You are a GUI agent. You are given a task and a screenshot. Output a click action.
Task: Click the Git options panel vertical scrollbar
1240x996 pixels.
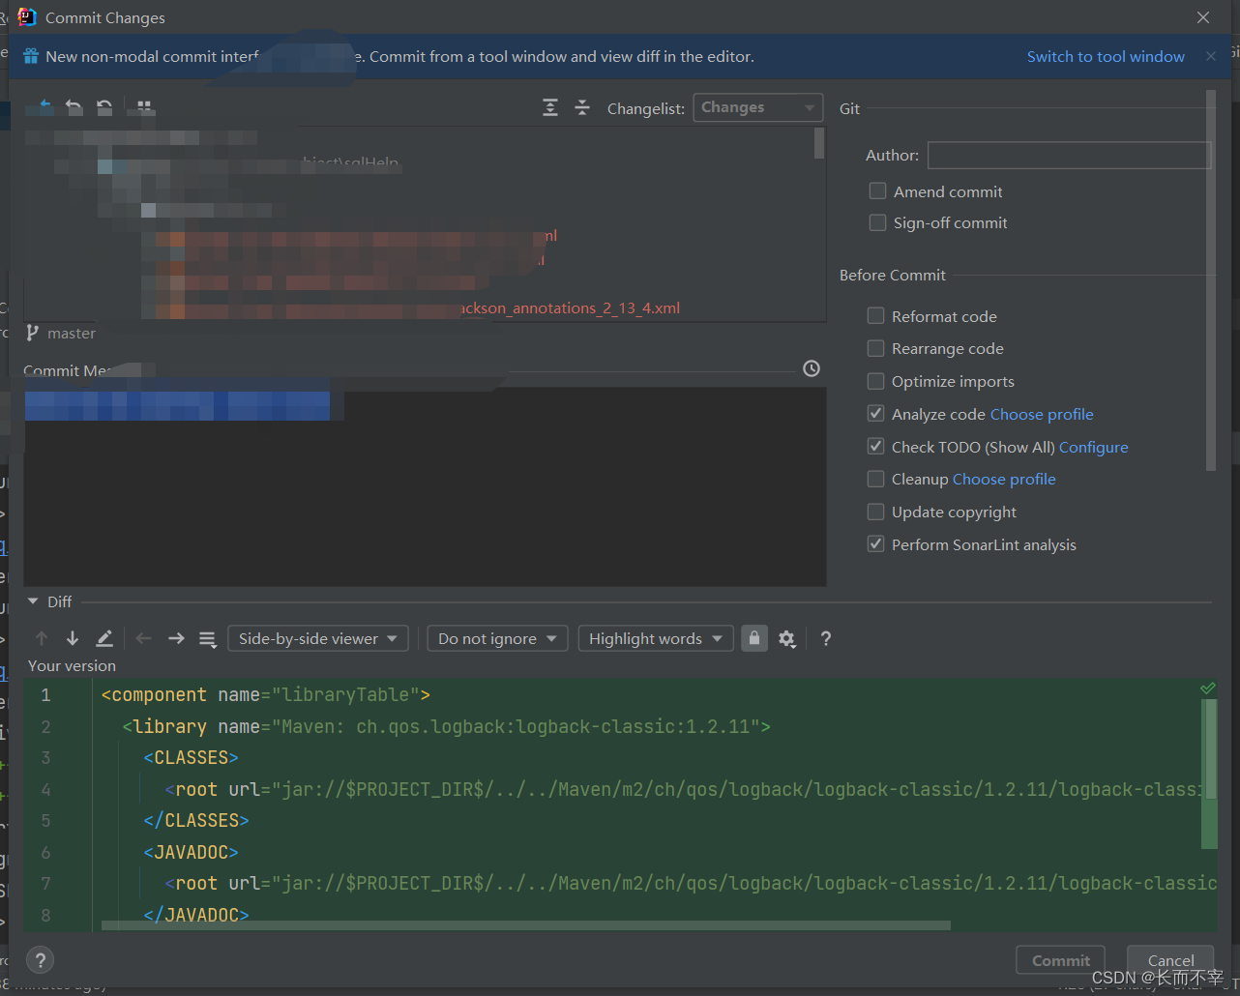coord(1210,280)
